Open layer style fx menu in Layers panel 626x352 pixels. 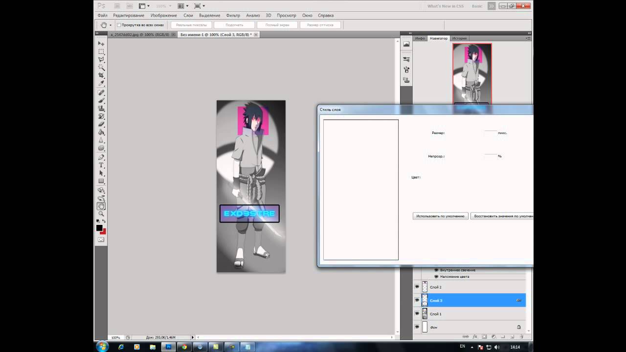pos(475,336)
